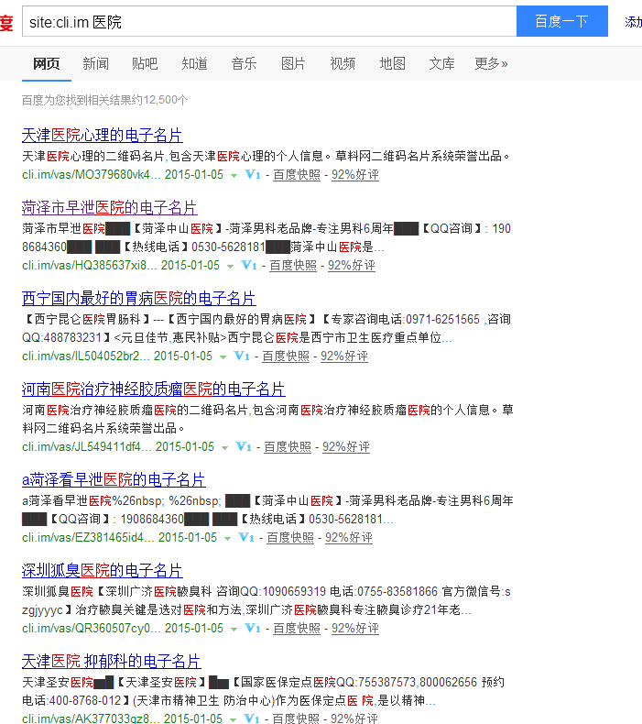The width and height of the screenshot is (642, 724).
Task: Expand dropdown arrow after cli.im/vas/JL549411df4 URL
Action: click(x=224, y=448)
